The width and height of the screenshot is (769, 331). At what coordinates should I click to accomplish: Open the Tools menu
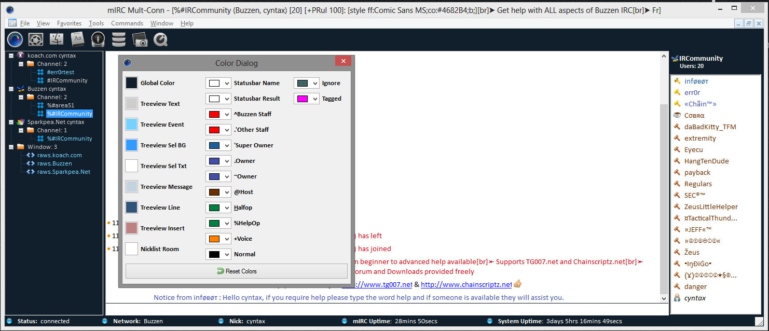tap(97, 23)
